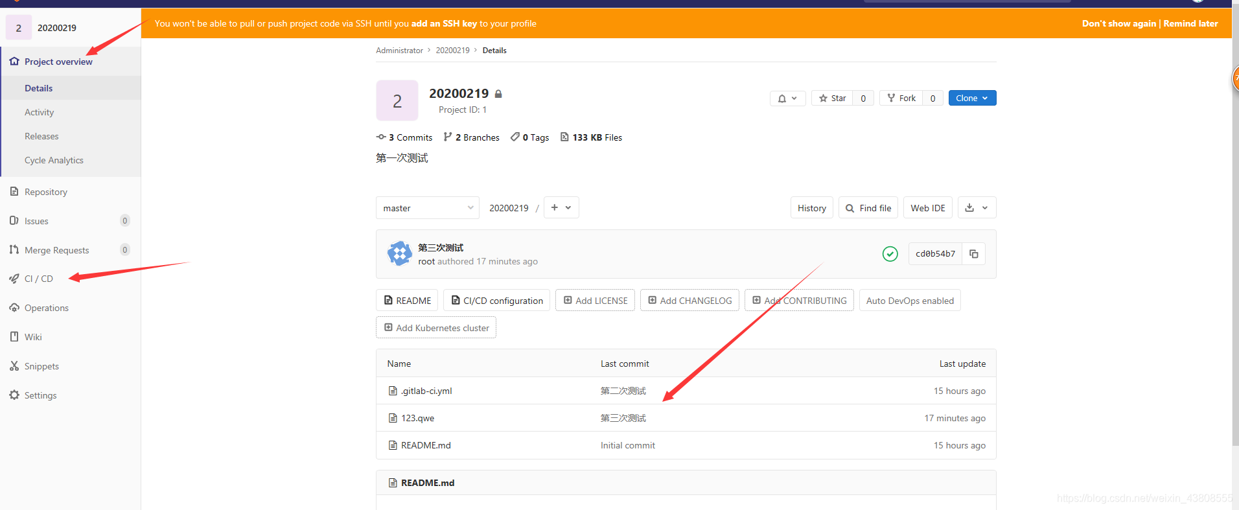
Task: Click the Project overview home icon
Action: pyautogui.click(x=14, y=62)
